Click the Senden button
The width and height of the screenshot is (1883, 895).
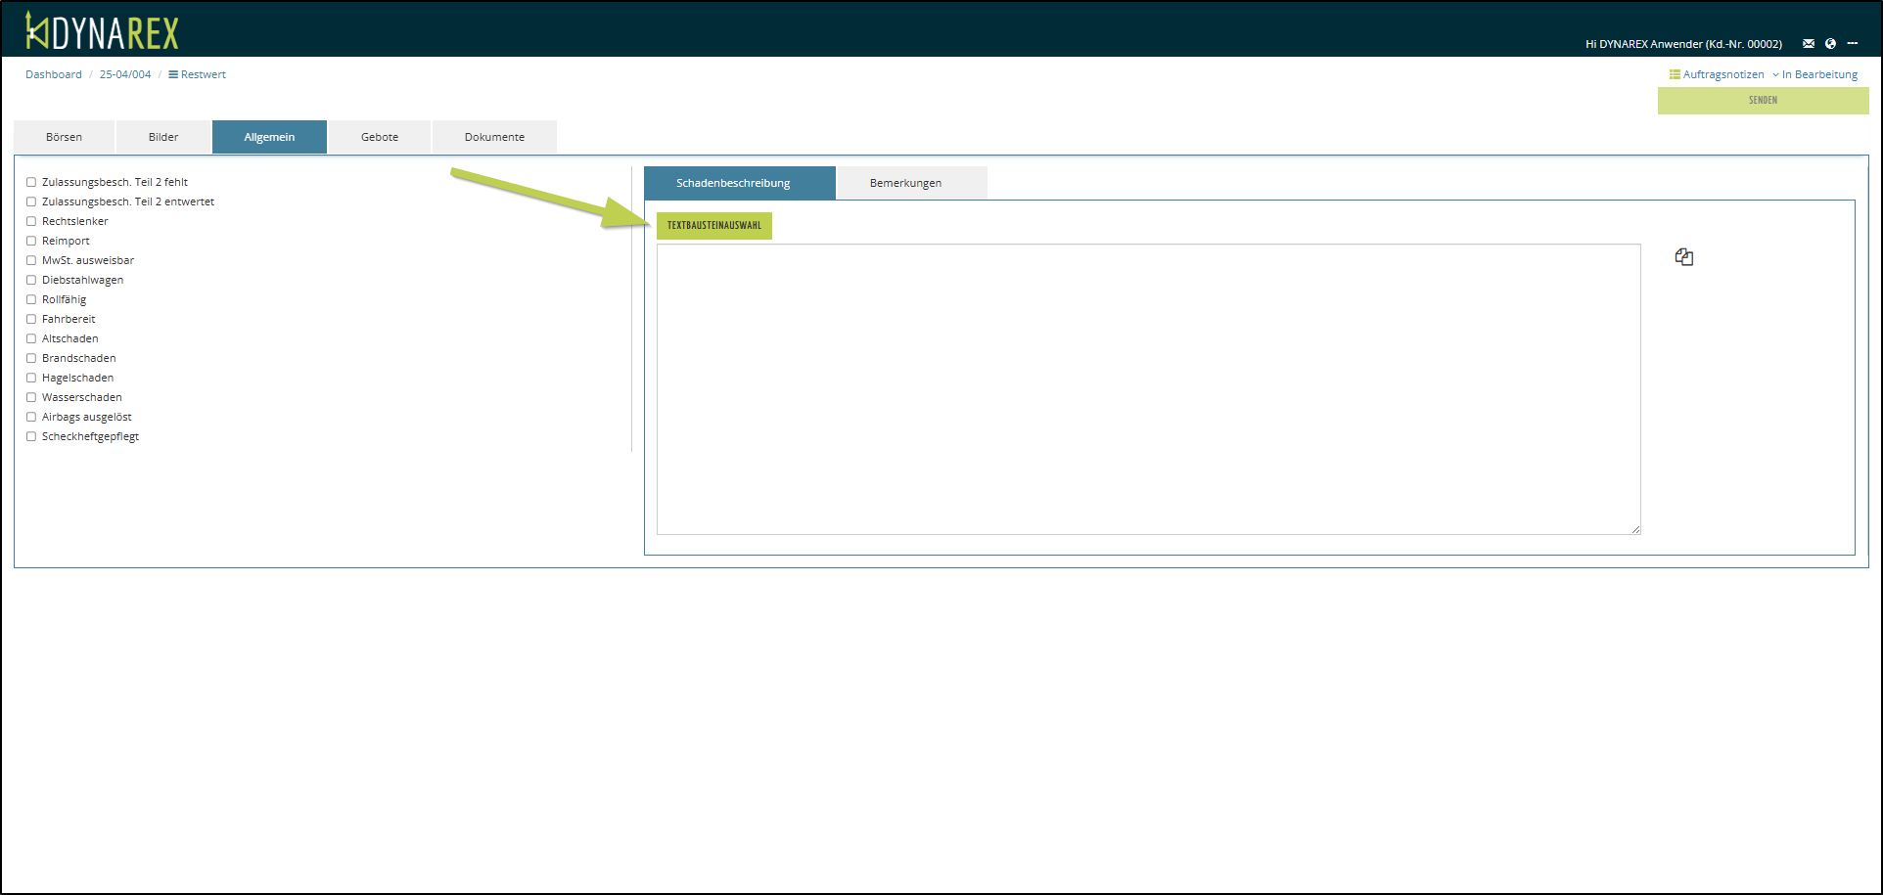(x=1763, y=101)
